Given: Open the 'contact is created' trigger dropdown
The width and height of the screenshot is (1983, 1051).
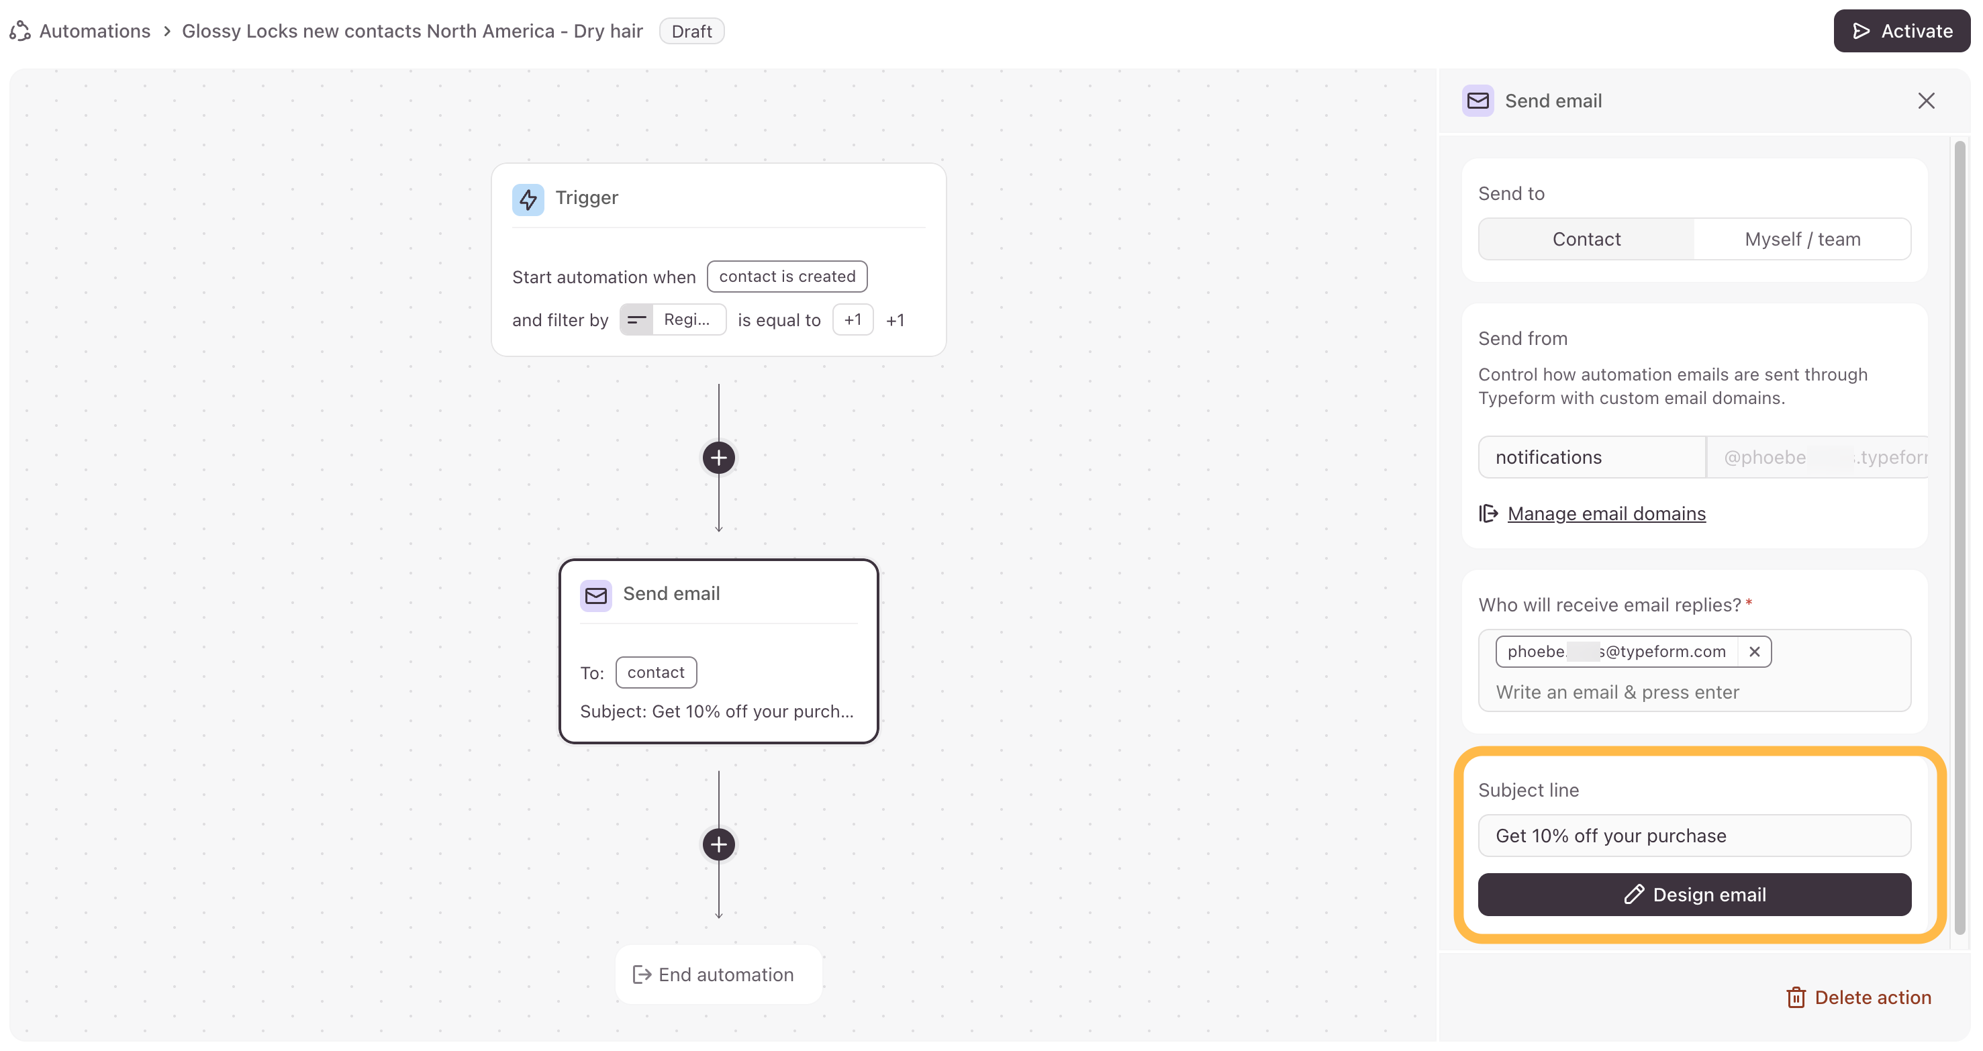Looking at the screenshot, I should pyautogui.click(x=787, y=277).
